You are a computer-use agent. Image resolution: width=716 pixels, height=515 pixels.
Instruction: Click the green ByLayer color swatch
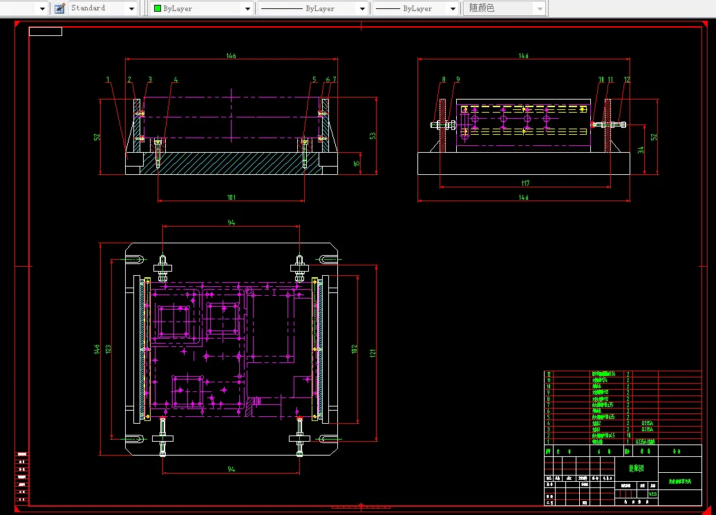click(x=158, y=8)
